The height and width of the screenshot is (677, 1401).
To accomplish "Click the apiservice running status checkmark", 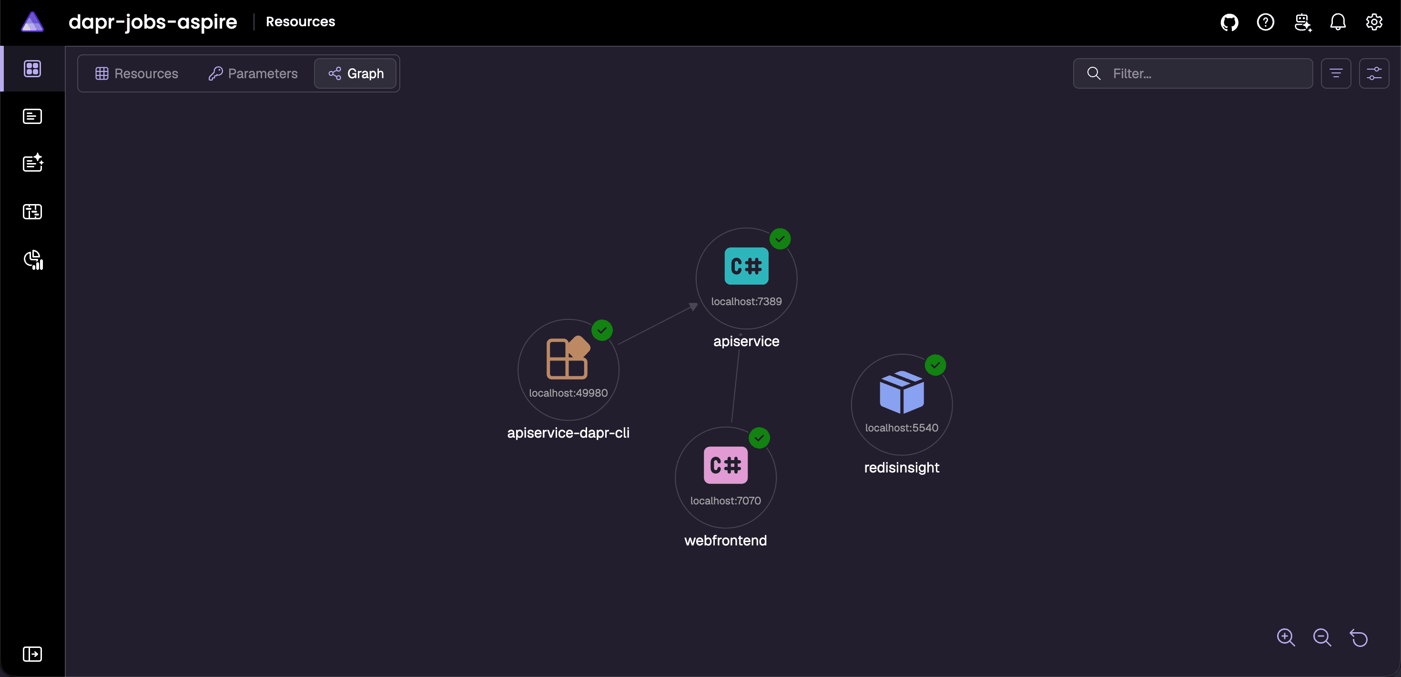I will click(x=780, y=239).
